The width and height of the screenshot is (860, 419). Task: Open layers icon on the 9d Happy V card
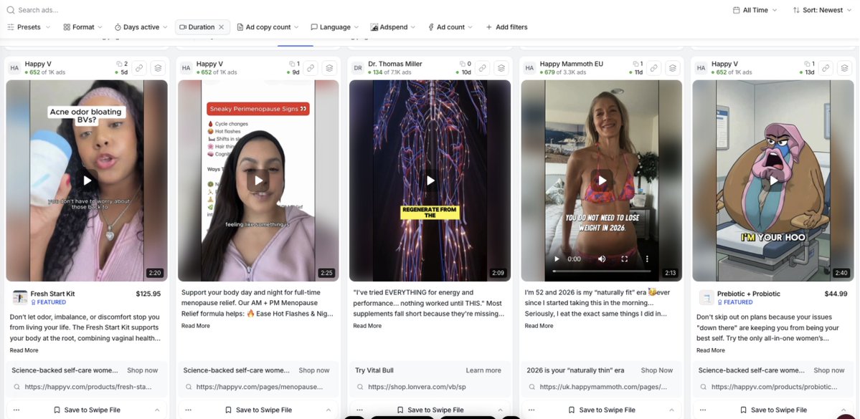click(330, 68)
